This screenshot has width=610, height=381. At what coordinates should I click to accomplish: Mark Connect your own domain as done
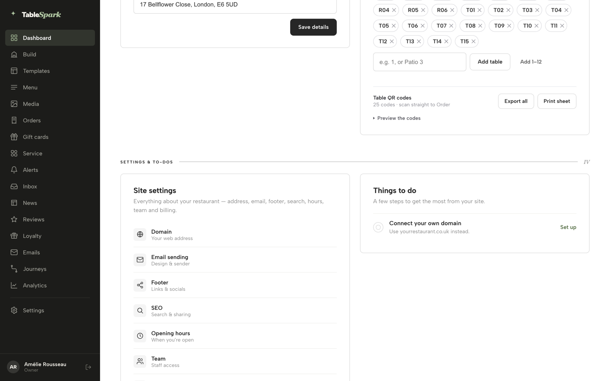coord(378,227)
